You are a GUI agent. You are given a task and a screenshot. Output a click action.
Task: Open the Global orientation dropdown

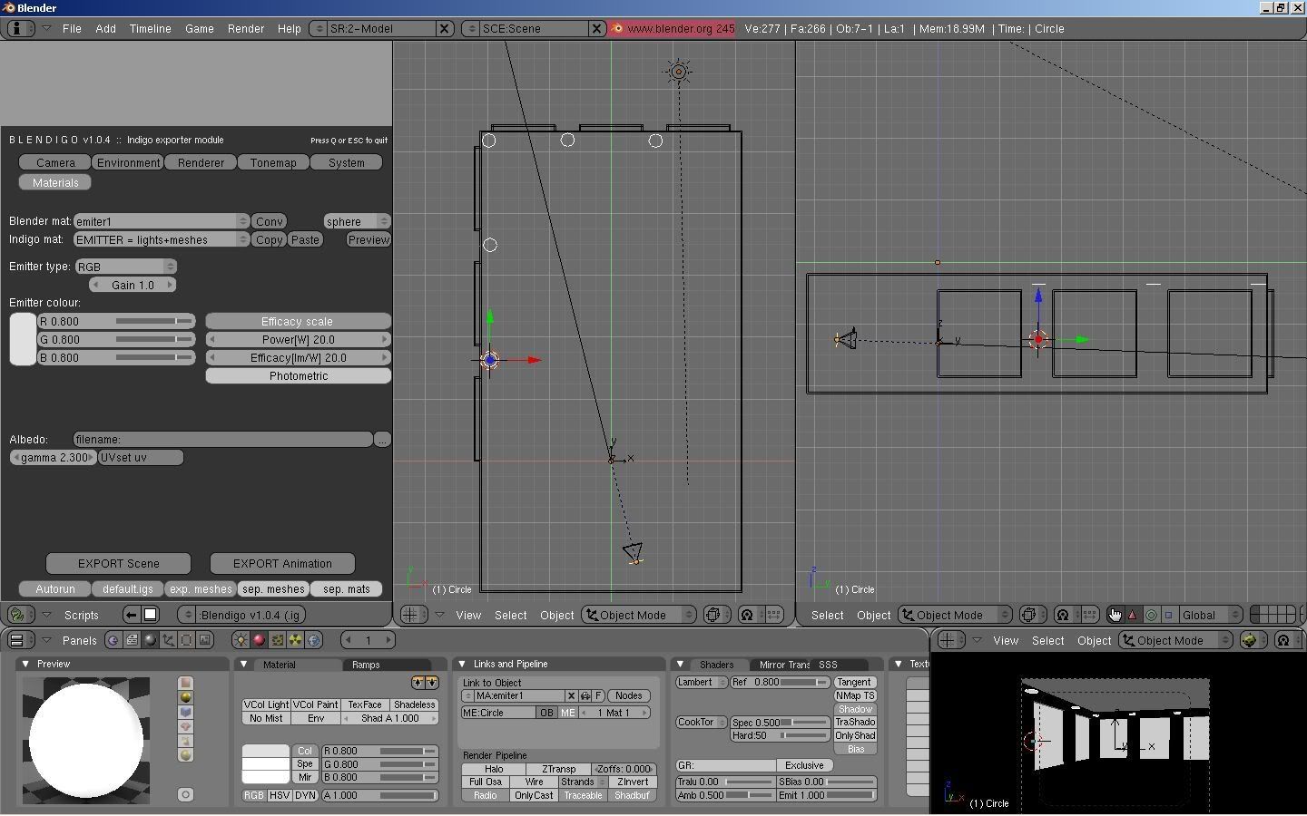pyautogui.click(x=1209, y=615)
